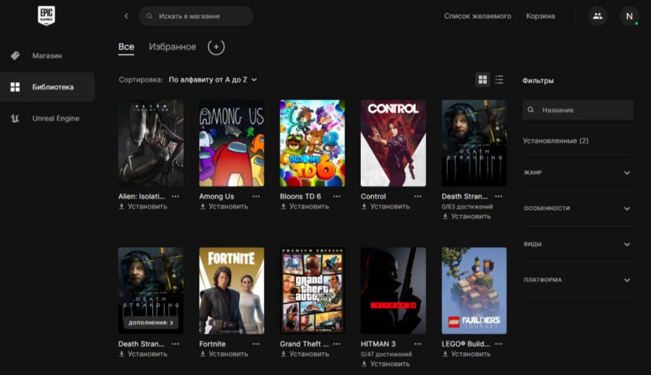Switch library to list view

coord(499,80)
